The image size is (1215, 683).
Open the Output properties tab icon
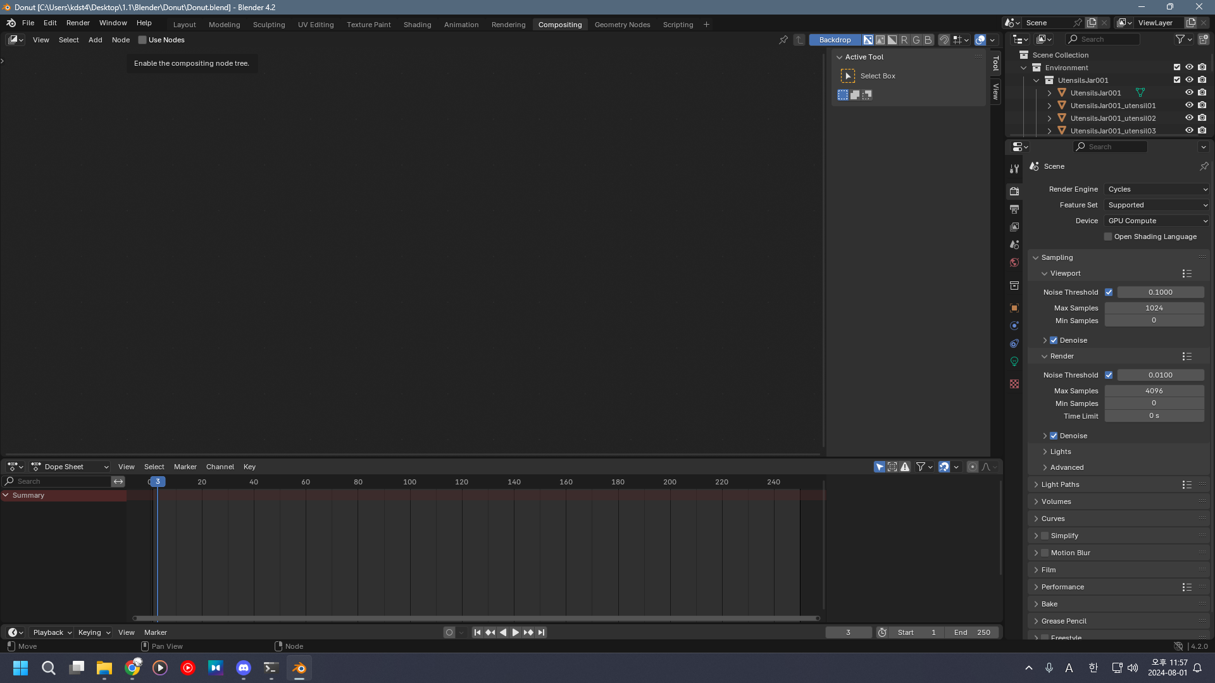click(1014, 209)
